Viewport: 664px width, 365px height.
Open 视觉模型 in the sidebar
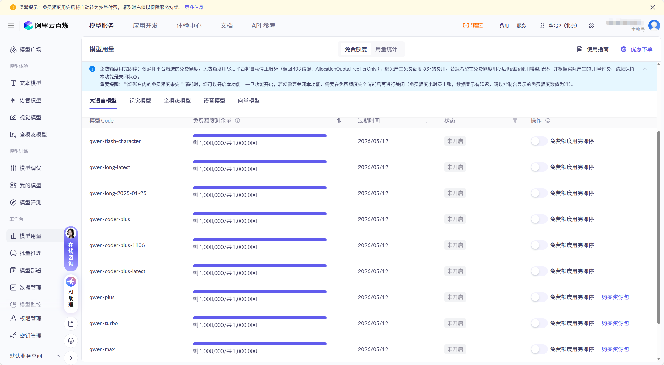tap(26, 117)
